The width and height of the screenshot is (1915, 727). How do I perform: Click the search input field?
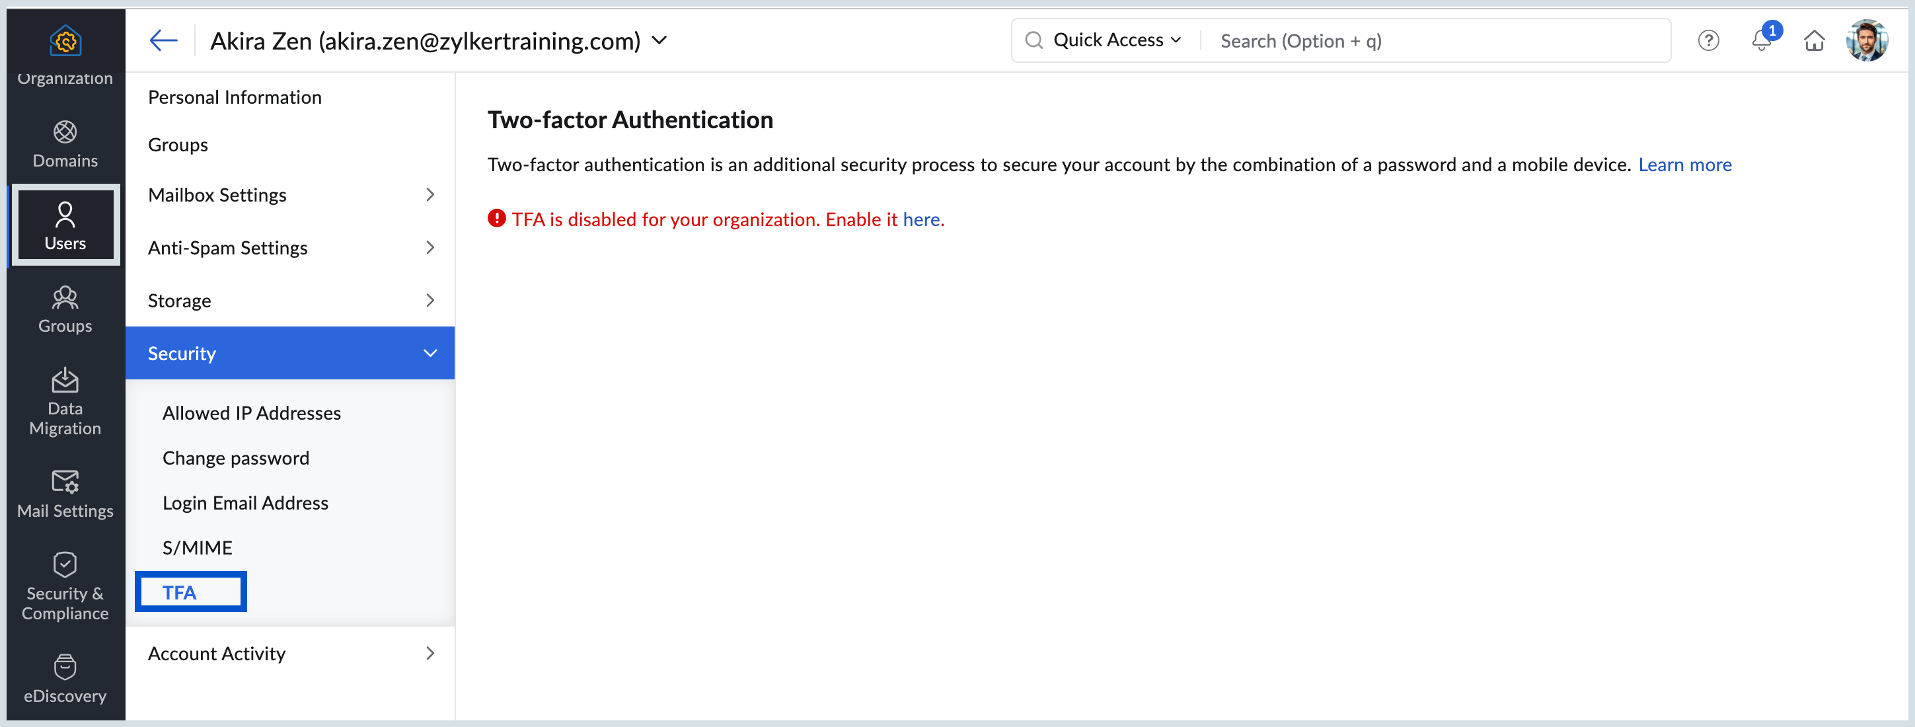1435,41
